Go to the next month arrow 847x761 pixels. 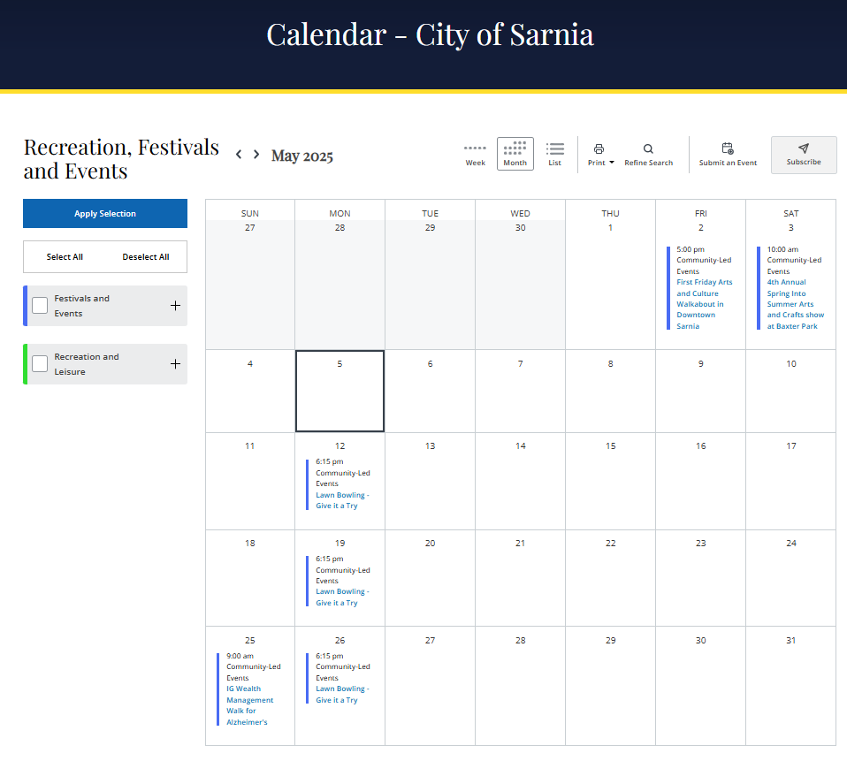pos(256,155)
